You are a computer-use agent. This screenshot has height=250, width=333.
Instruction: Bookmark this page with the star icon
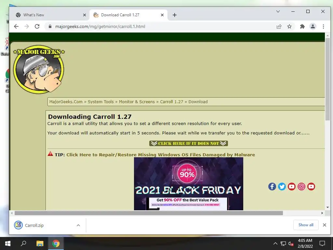pyautogui.click(x=289, y=26)
